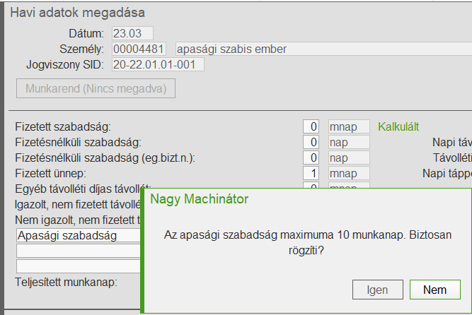Click the Egyéb távolléti díjas távollét value field

coord(311,187)
